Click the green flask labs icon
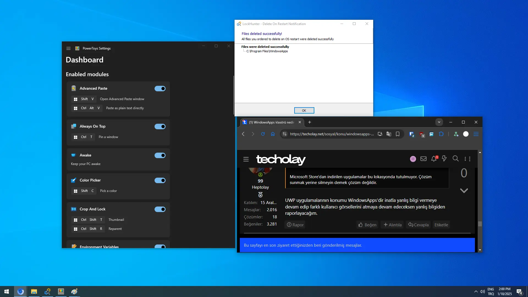Viewport: 528px width, 297px height. (456, 134)
